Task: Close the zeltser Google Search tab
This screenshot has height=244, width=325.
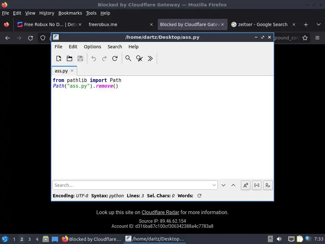Action: pos(294,24)
